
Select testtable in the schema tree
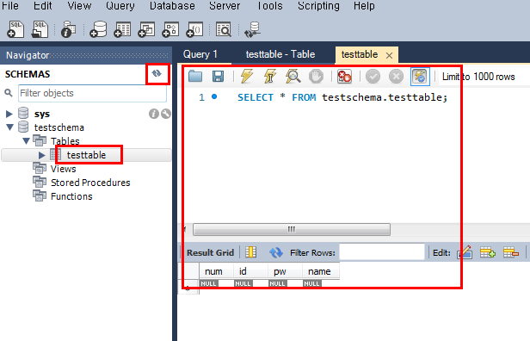click(x=86, y=155)
